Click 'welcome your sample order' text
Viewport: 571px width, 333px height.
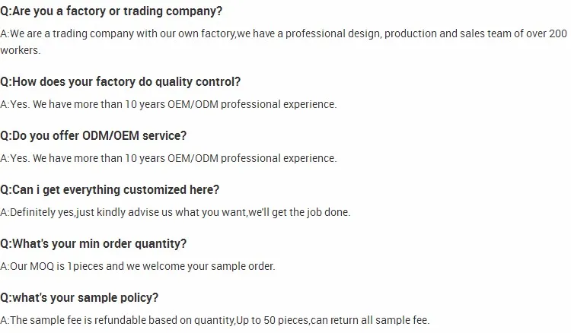207,266
